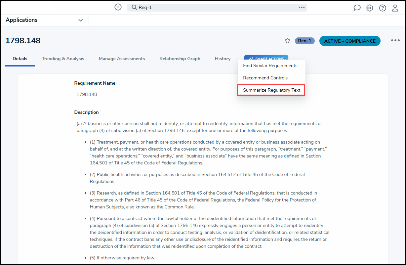Screen dimensions: 406x265
Task: Click the Smart Actions button
Action: [266, 58]
